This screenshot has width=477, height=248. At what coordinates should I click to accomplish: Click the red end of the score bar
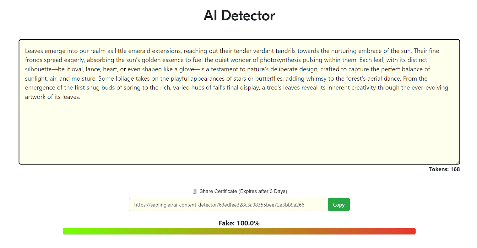point(411,231)
